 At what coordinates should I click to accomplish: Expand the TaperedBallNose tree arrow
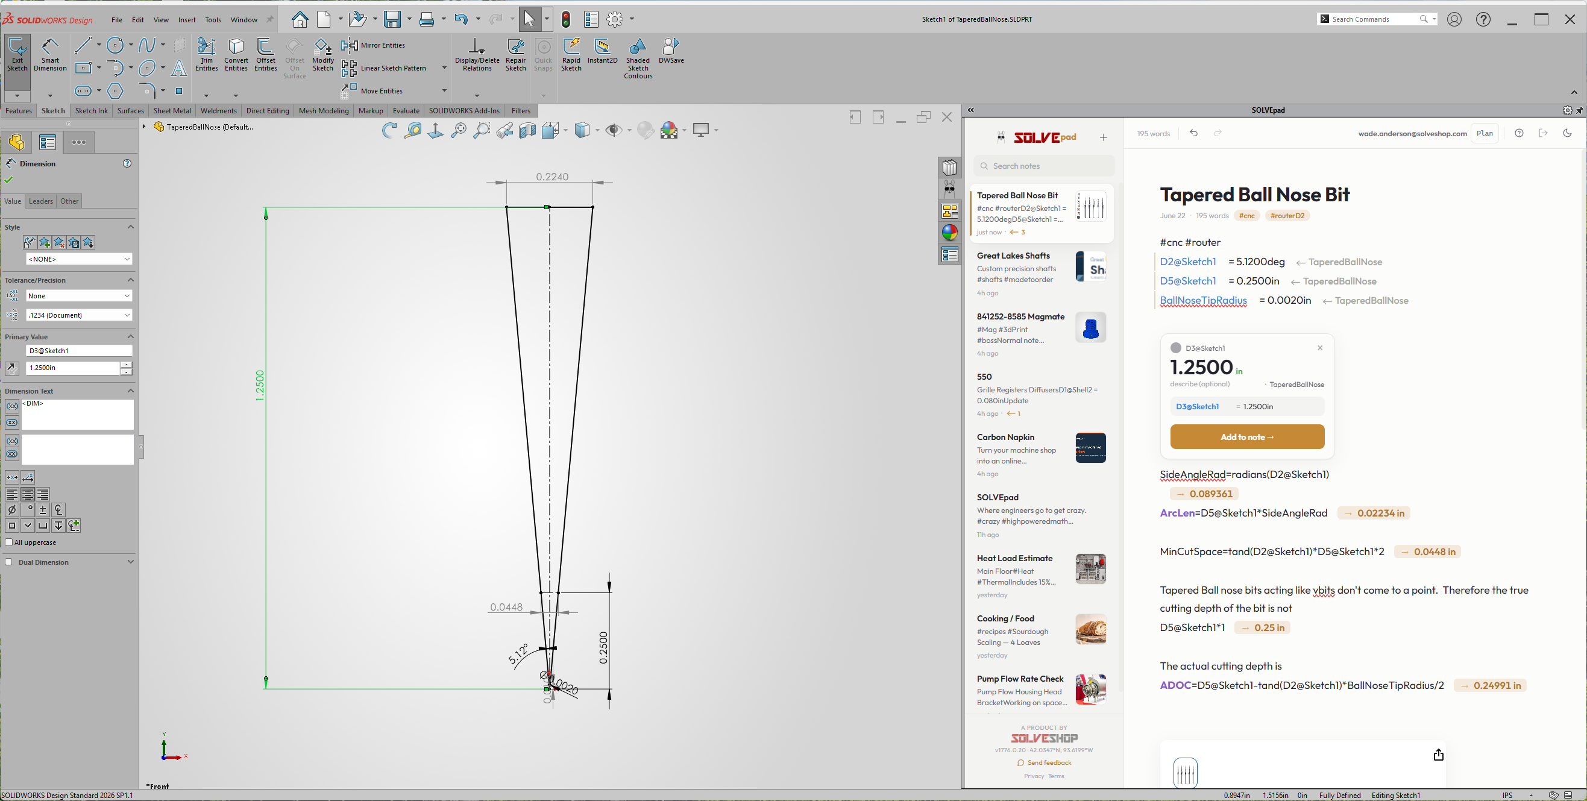pos(144,127)
